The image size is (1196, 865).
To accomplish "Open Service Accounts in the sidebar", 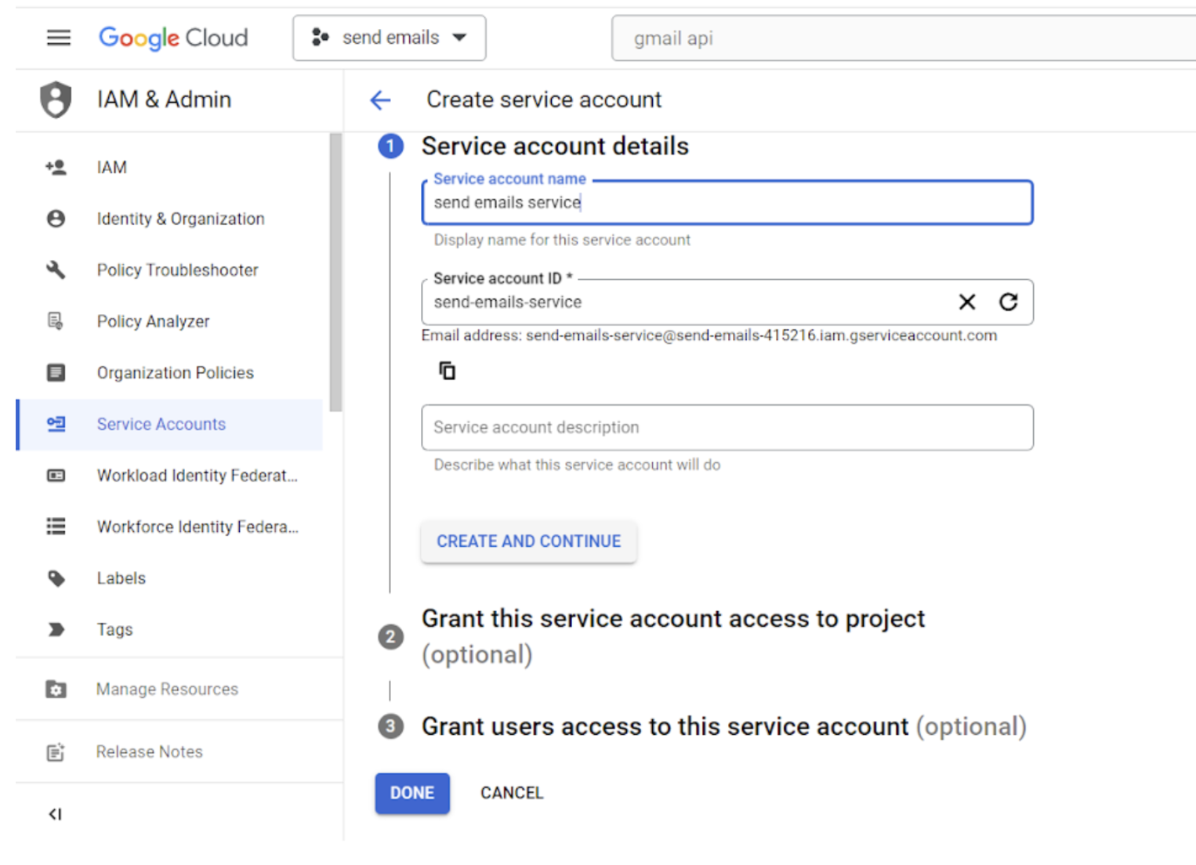I will coord(161,425).
